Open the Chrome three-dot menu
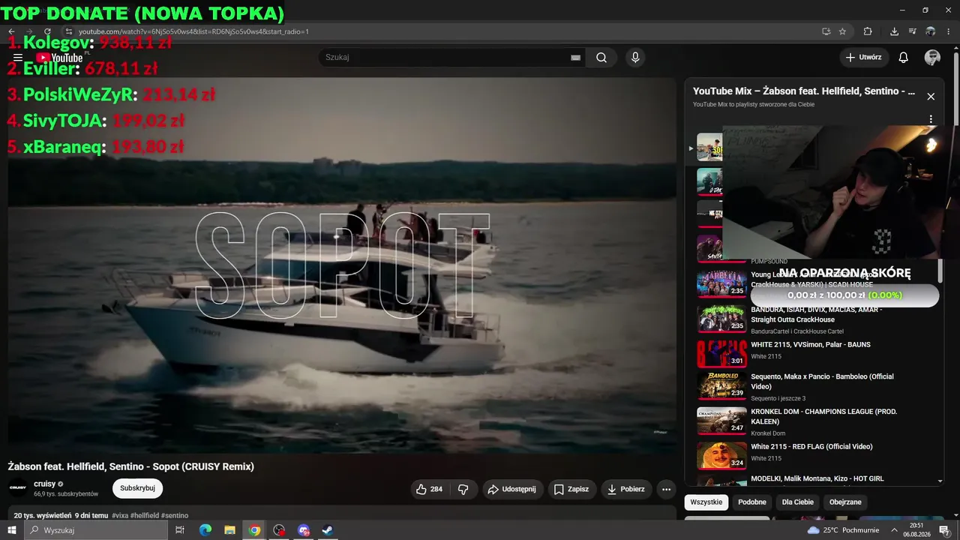 (x=949, y=31)
